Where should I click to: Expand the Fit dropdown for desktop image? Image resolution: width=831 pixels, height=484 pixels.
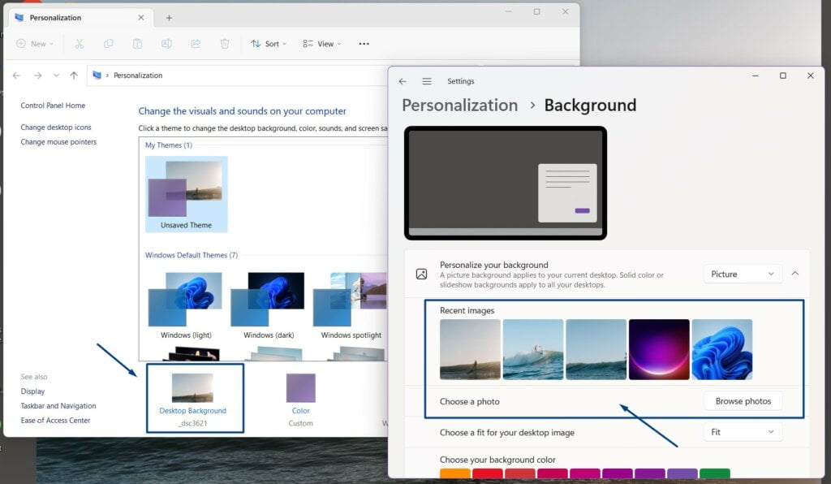point(741,432)
